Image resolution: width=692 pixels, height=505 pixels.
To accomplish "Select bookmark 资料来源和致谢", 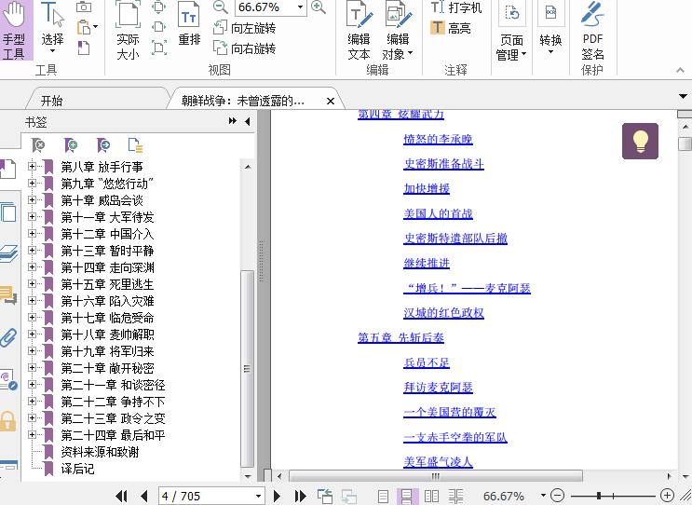I will (100, 452).
